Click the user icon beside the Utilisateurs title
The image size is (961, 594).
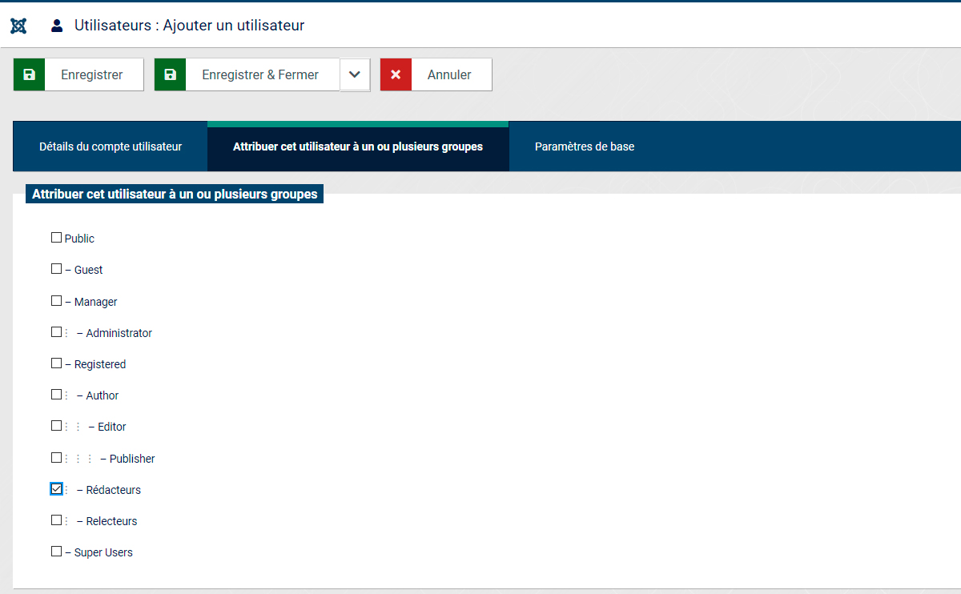(57, 26)
